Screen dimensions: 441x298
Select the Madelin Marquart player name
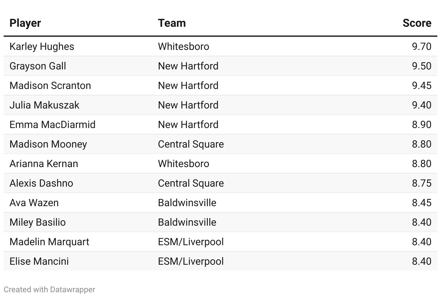(x=49, y=242)
